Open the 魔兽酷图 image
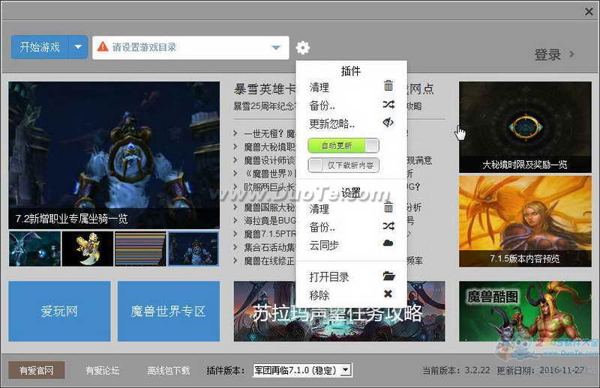 click(525, 311)
